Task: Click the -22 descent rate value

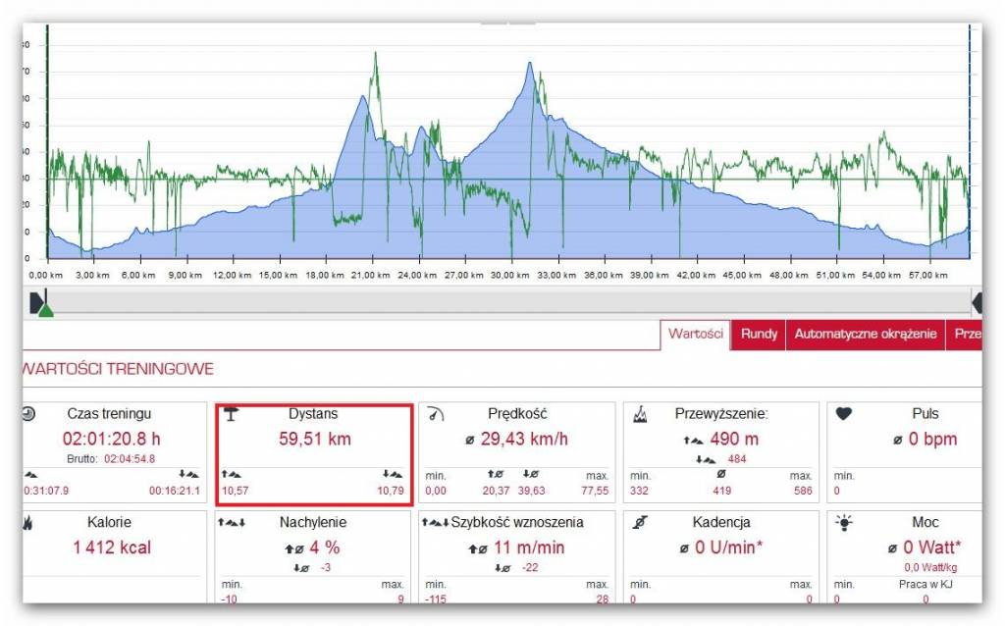Action: 530,568
